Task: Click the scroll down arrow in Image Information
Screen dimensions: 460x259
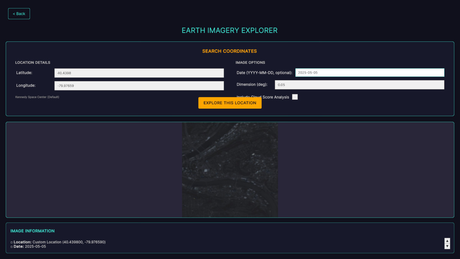Action: coord(447,246)
